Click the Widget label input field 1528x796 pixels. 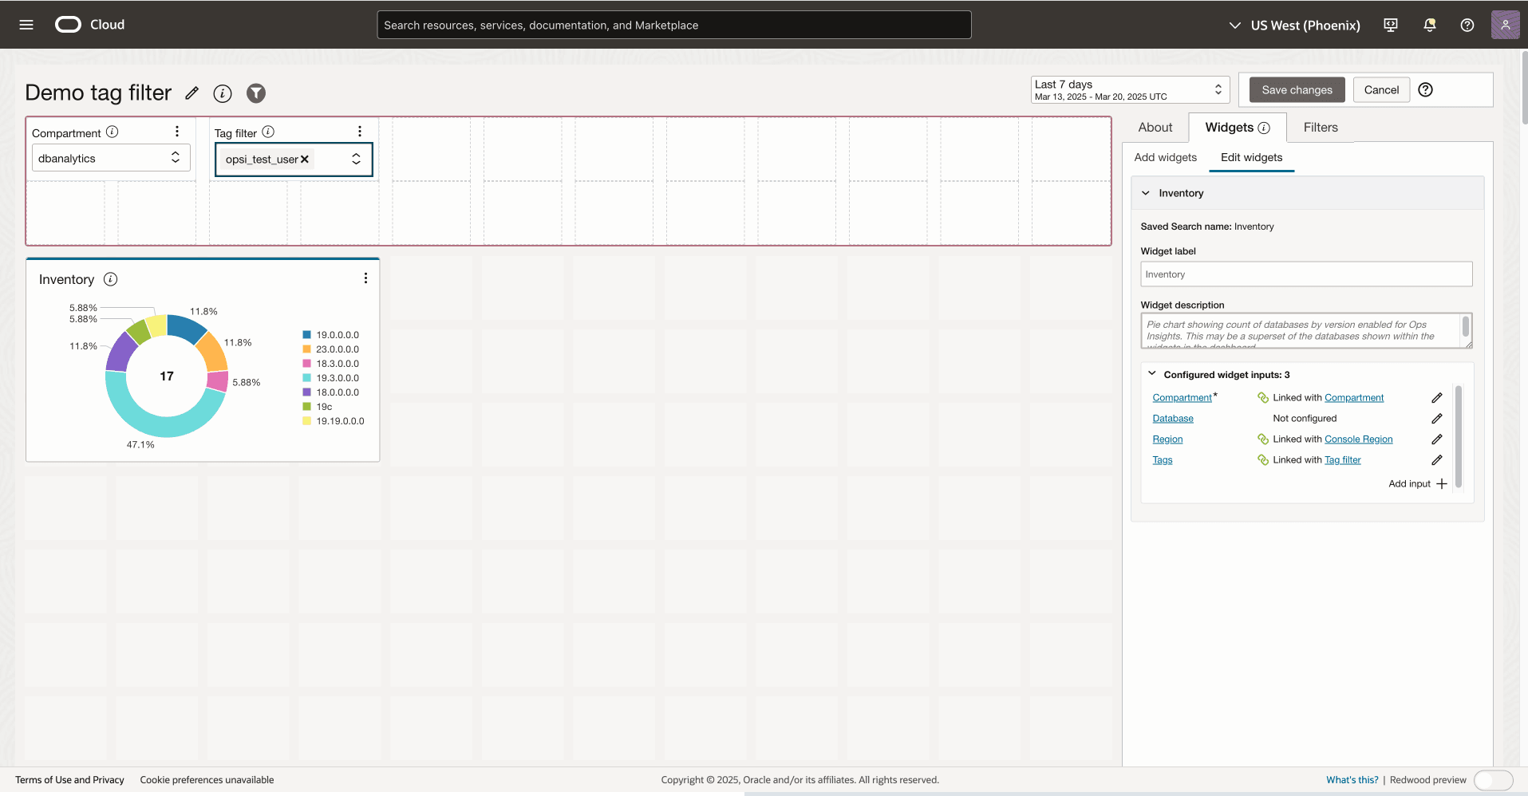pos(1305,274)
